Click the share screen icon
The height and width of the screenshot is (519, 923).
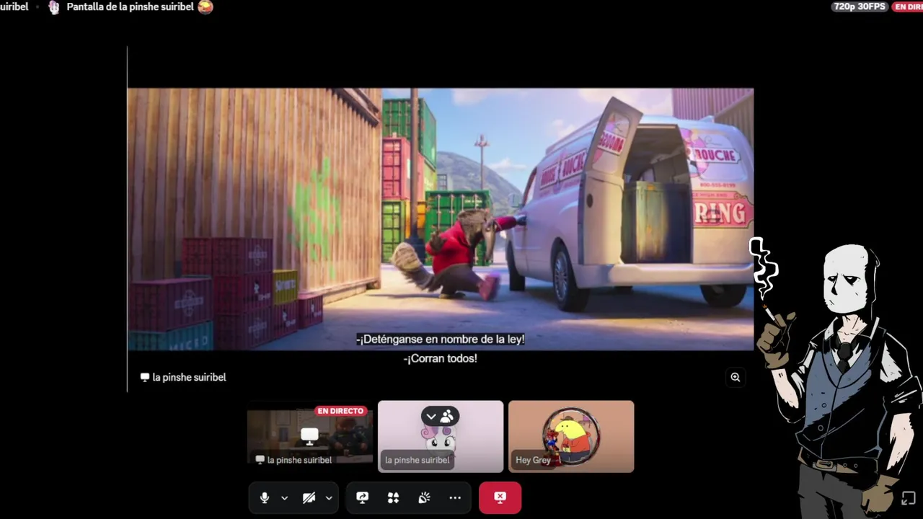(x=362, y=497)
